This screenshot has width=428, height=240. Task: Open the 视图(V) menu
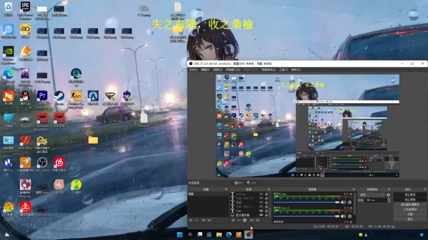tap(217, 70)
